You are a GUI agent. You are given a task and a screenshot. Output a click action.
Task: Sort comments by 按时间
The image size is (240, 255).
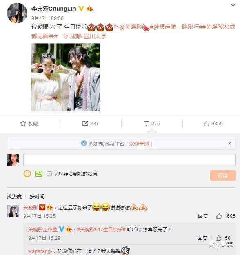click(37, 197)
